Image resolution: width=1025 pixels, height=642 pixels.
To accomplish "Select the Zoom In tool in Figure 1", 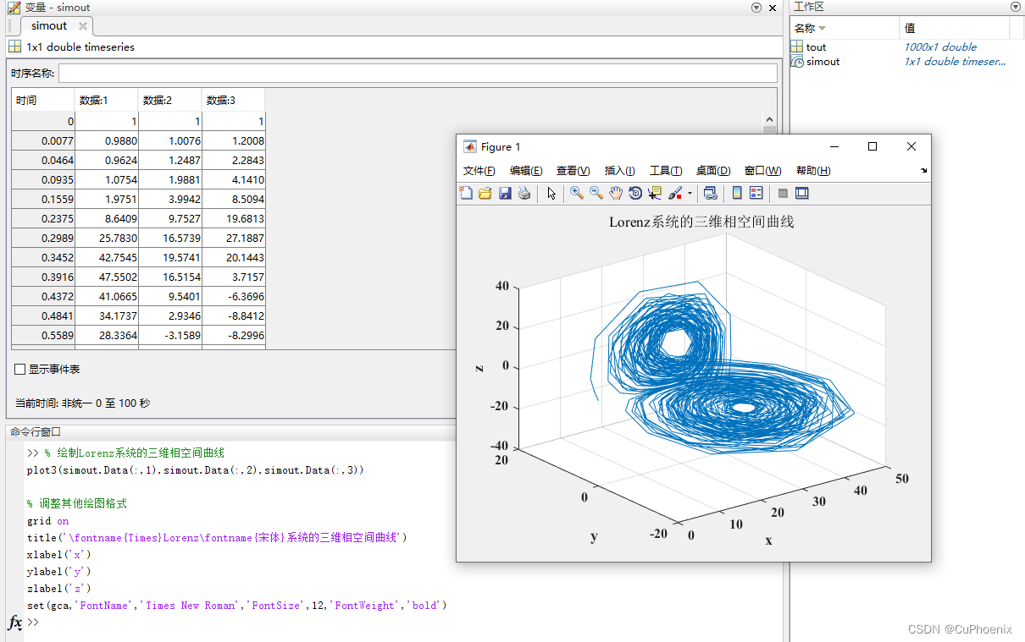I will point(576,193).
